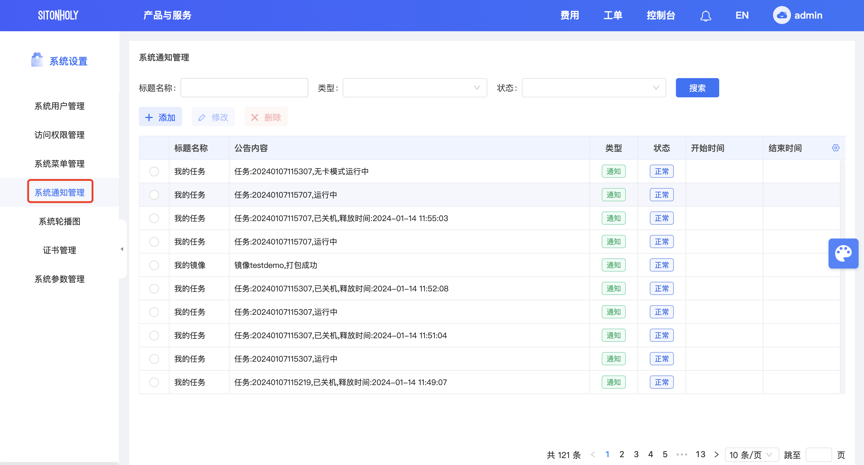Focus the 标题名称 search input
Viewport: 864px width, 465px height.
tap(244, 88)
